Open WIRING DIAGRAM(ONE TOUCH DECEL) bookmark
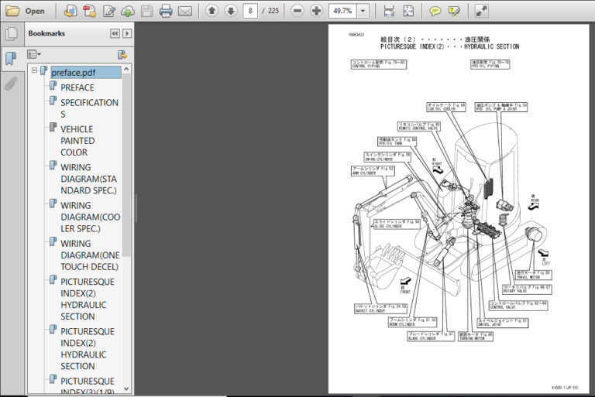 point(90,255)
